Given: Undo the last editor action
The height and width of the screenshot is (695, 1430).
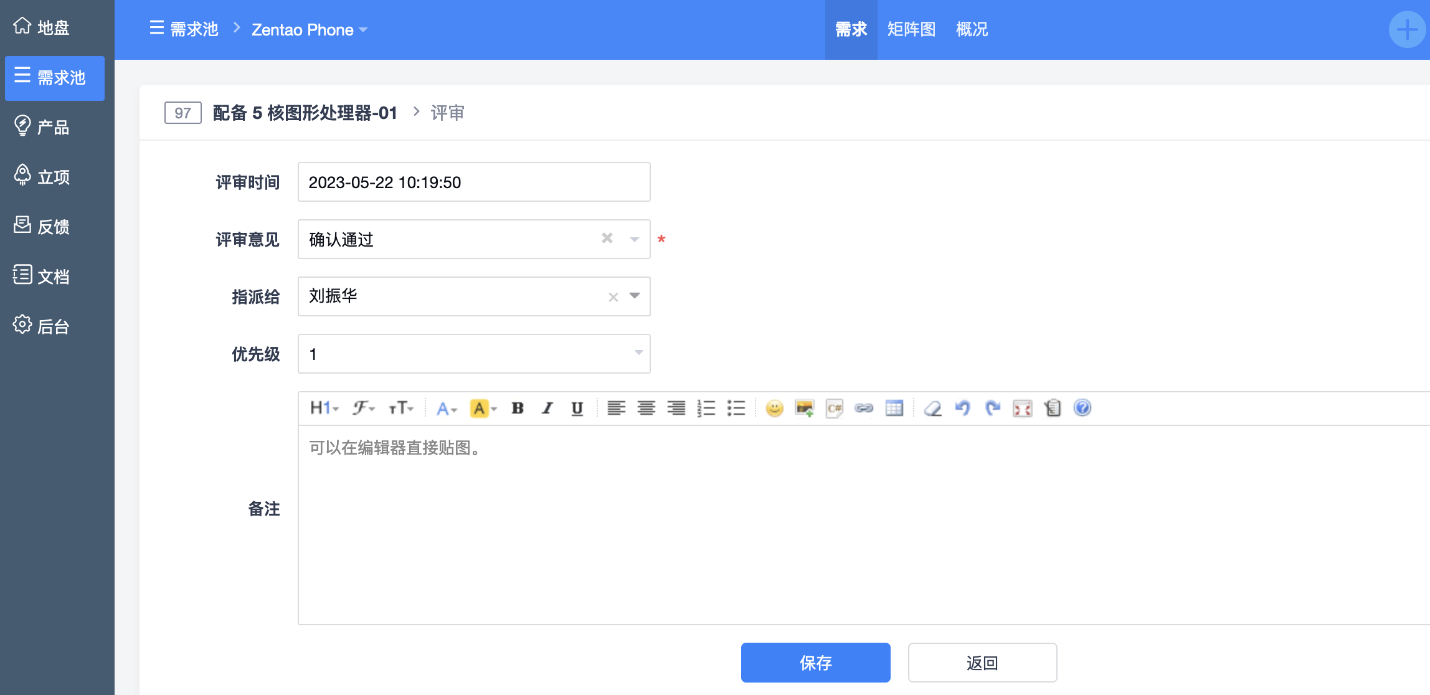Looking at the screenshot, I should [x=962, y=409].
